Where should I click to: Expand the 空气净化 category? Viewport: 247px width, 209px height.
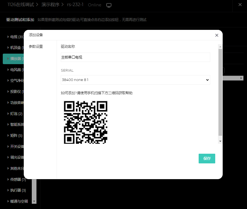tap(8, 80)
